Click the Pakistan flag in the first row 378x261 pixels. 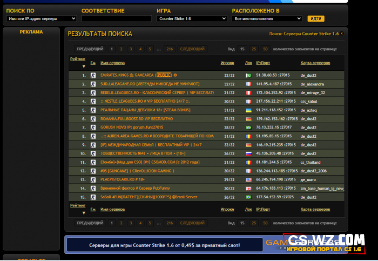[248, 75]
